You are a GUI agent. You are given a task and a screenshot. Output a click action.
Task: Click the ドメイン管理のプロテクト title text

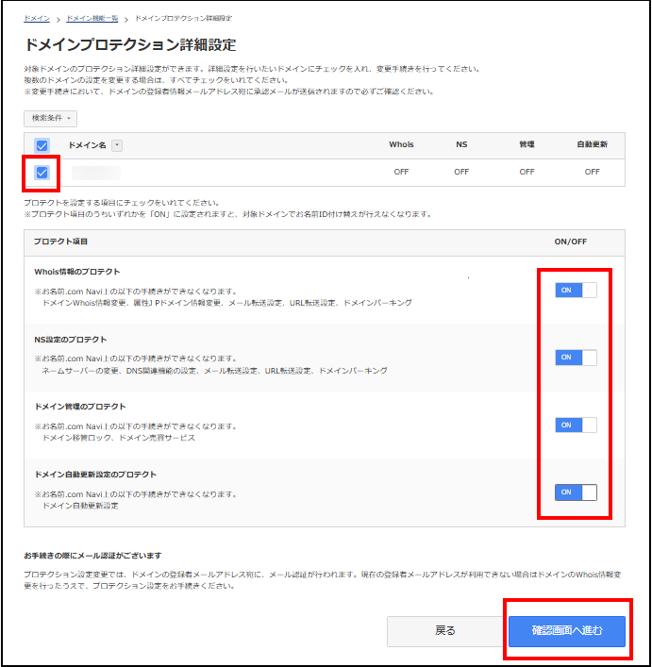(x=80, y=407)
